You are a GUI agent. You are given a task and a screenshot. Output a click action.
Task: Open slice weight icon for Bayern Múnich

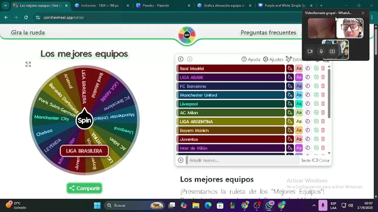(308, 130)
